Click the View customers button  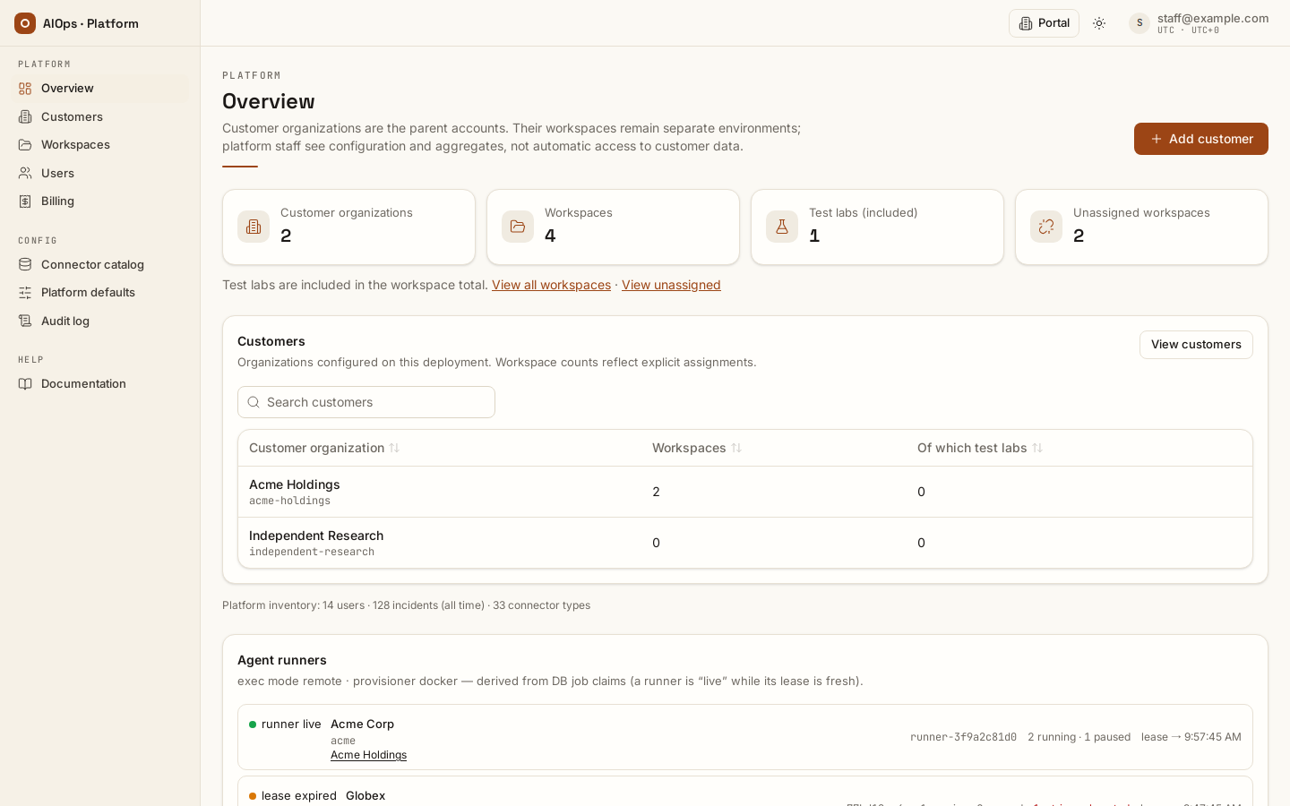[x=1196, y=345]
